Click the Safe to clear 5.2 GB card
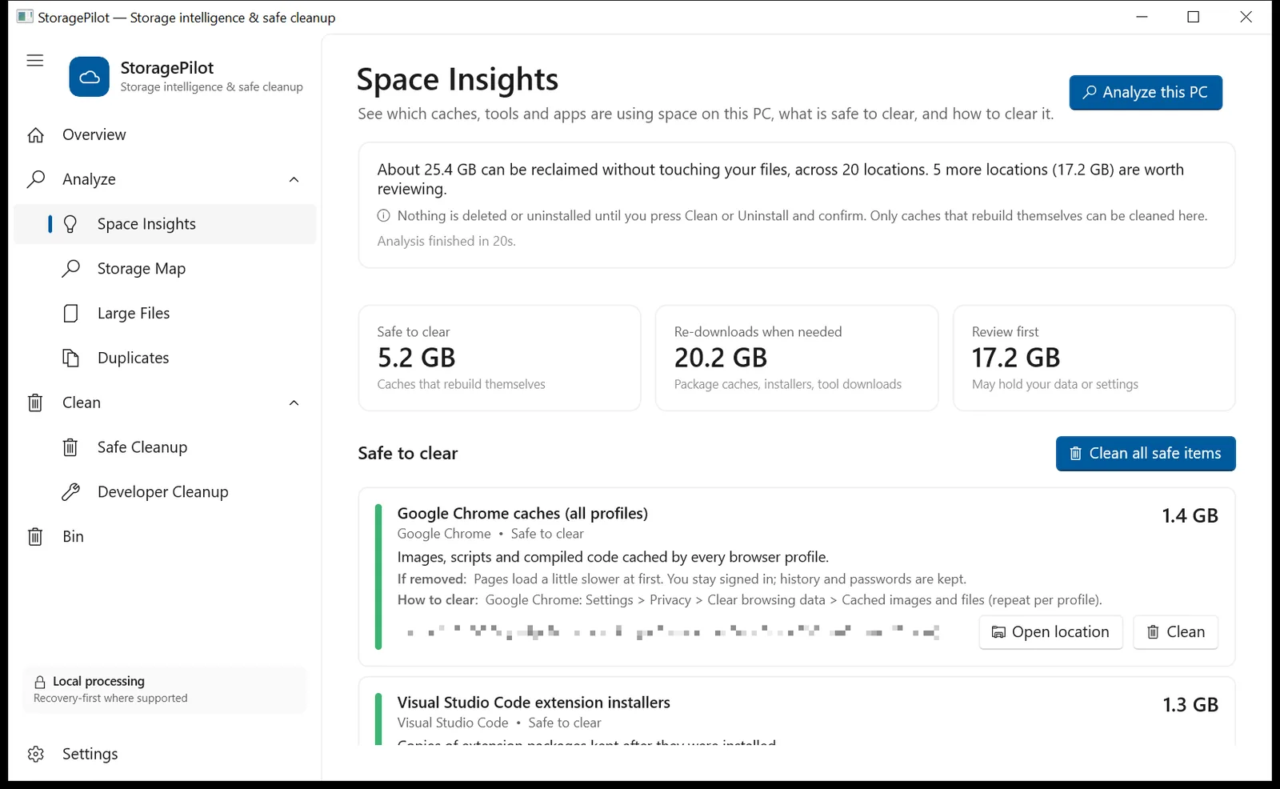Screen dimensions: 1280x789 499,358
